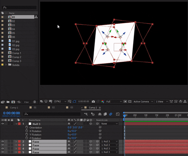Viewport: 188px width, 156px height.
Task: Open the Graph Editor icon in timeline
Action: click(117, 114)
